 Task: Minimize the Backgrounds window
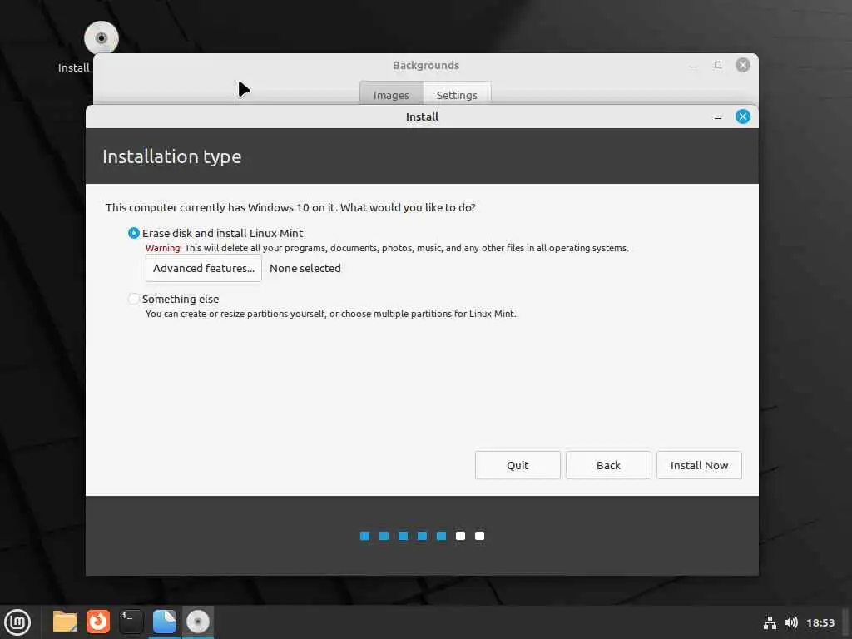click(x=693, y=66)
